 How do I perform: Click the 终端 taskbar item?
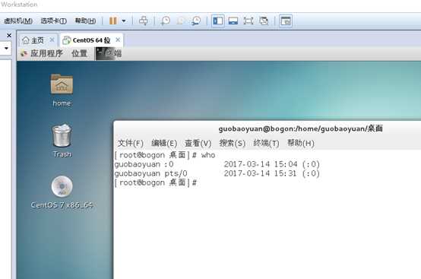[109, 53]
